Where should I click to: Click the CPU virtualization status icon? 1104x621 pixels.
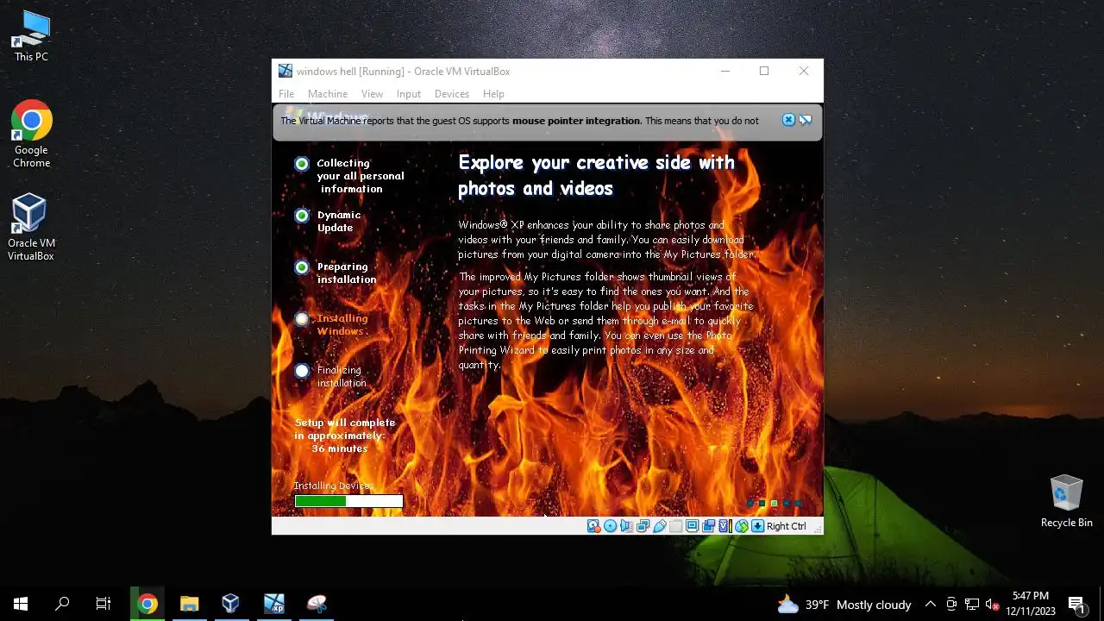[725, 526]
